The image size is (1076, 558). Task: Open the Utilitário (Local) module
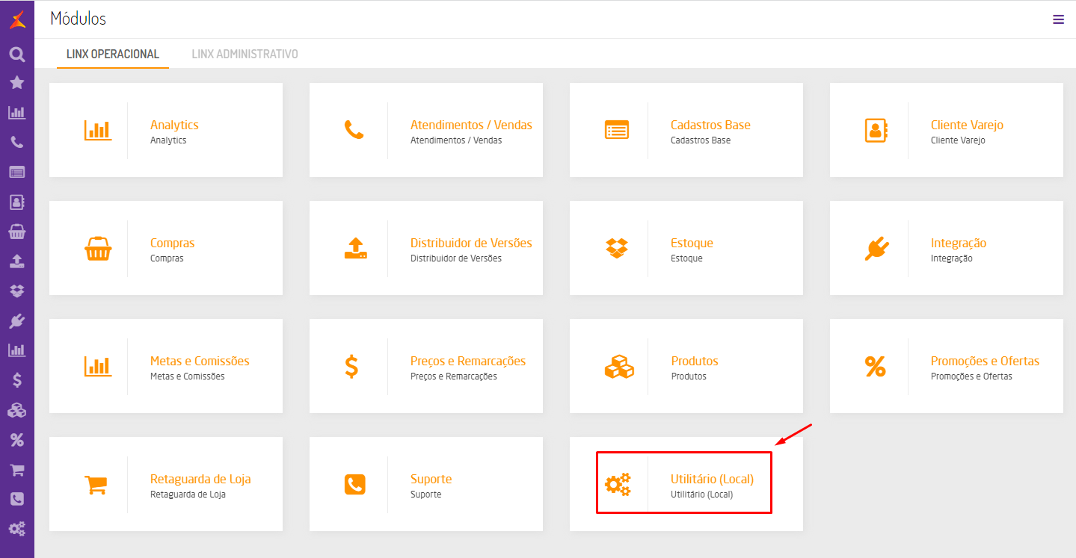point(712,480)
